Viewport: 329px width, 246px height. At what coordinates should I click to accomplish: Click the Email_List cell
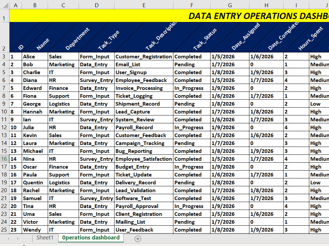(x=144, y=64)
